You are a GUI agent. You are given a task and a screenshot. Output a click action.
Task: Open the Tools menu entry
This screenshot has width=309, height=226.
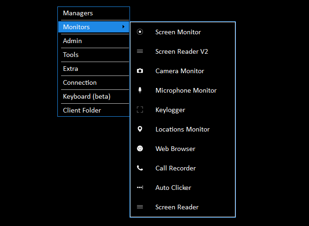pos(71,55)
